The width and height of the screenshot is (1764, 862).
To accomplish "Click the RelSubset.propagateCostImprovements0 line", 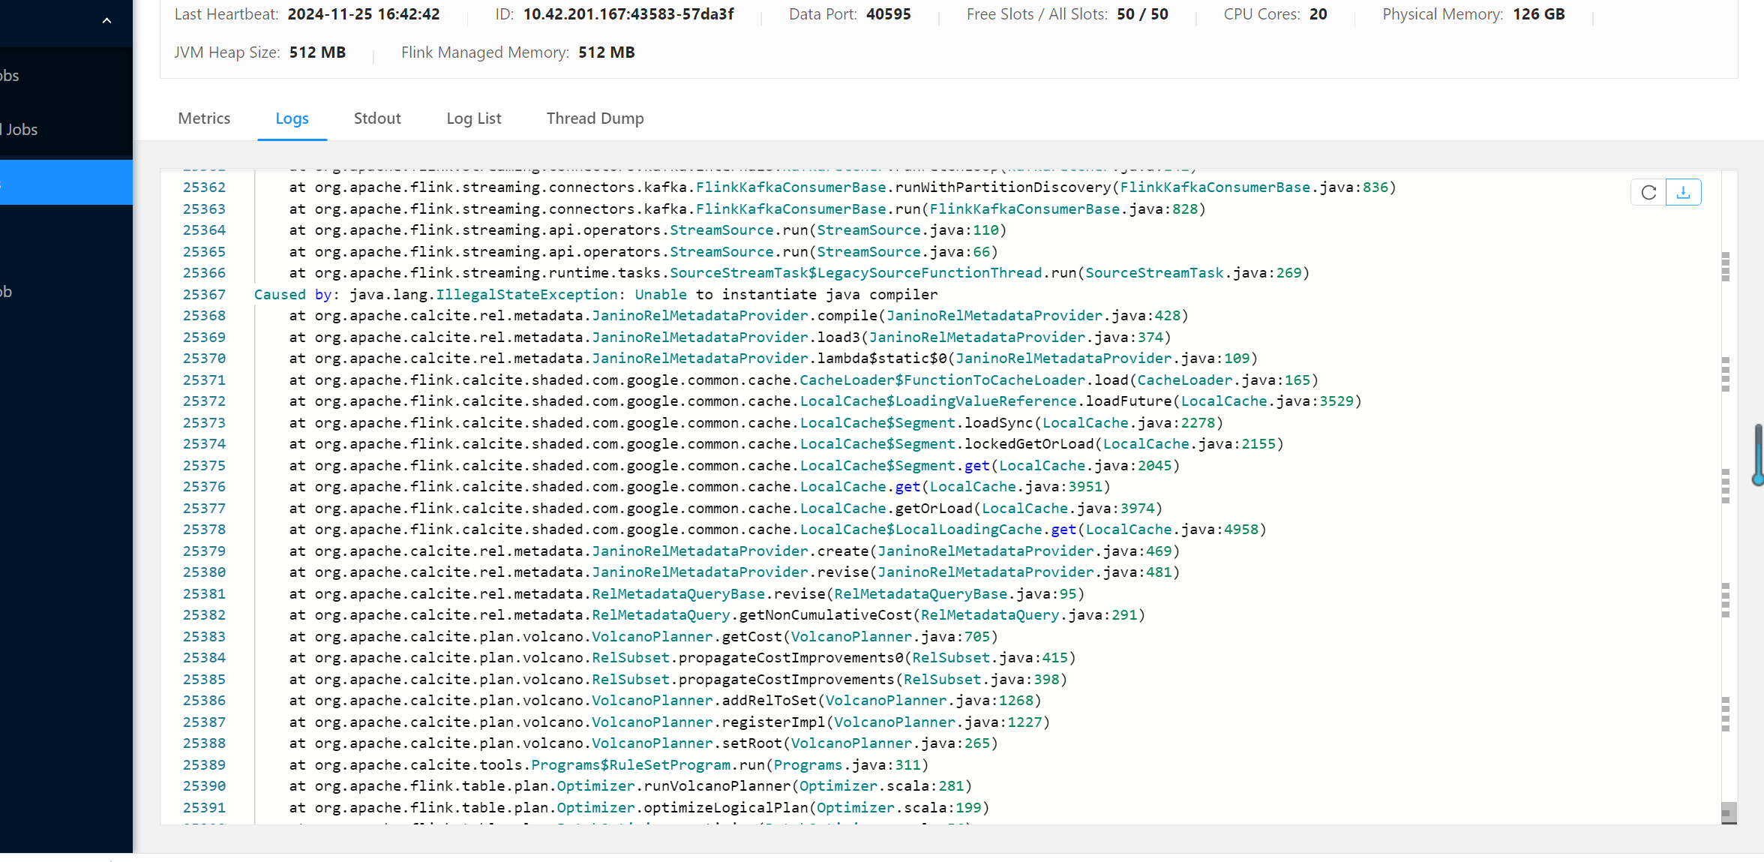I will pyautogui.click(x=682, y=658).
